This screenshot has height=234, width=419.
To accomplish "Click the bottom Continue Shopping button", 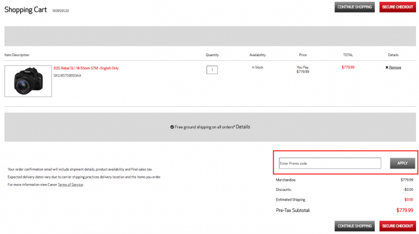I will tap(354, 226).
